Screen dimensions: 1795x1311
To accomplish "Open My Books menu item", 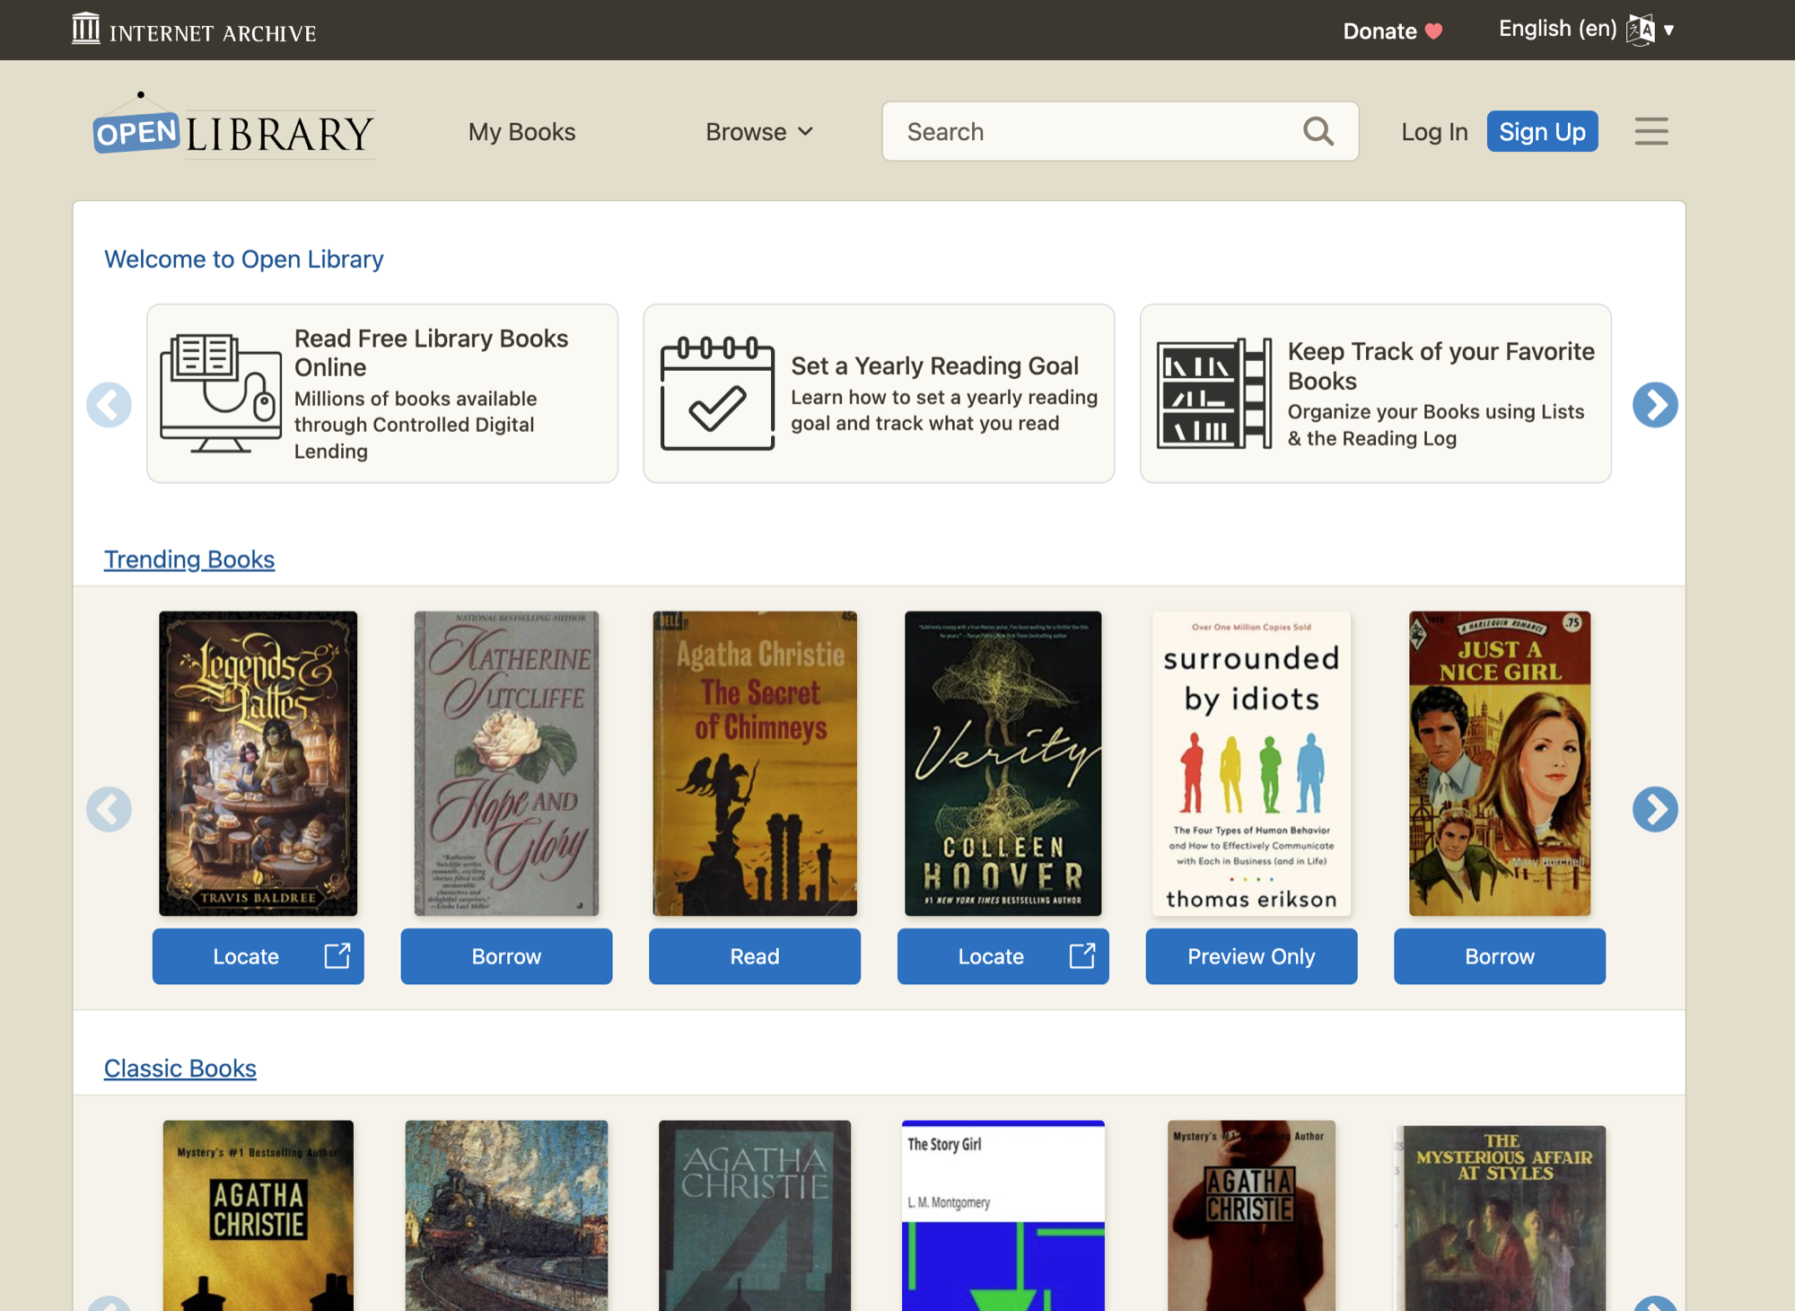I will 521,132.
